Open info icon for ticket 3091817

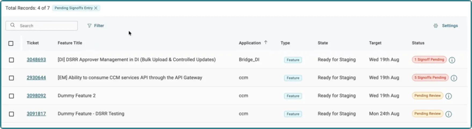pos(449,114)
